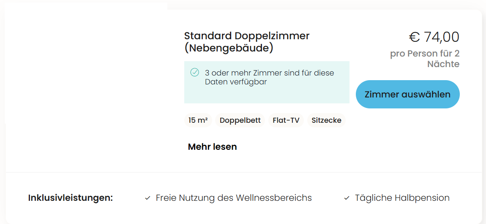Click the Tägliche Halbpension text
The image size is (486, 224).
click(x=402, y=198)
